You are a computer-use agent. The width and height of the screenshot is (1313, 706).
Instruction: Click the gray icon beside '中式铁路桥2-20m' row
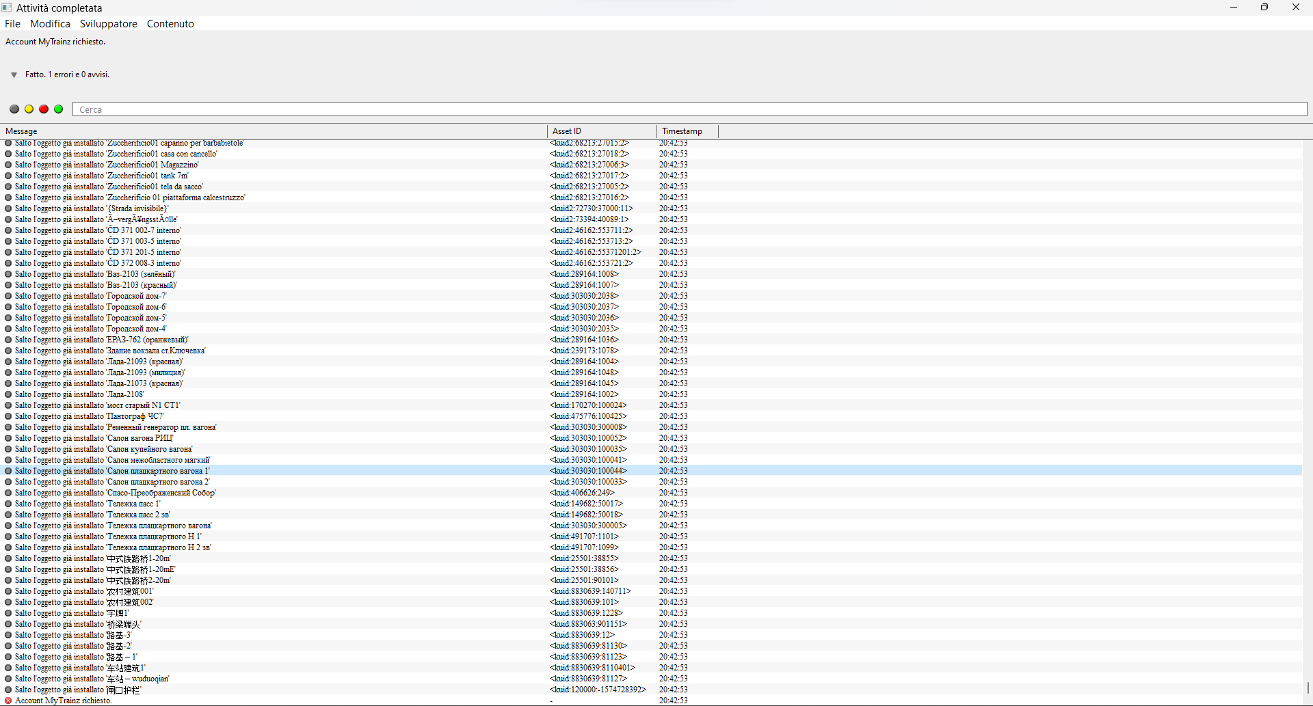[x=8, y=580]
